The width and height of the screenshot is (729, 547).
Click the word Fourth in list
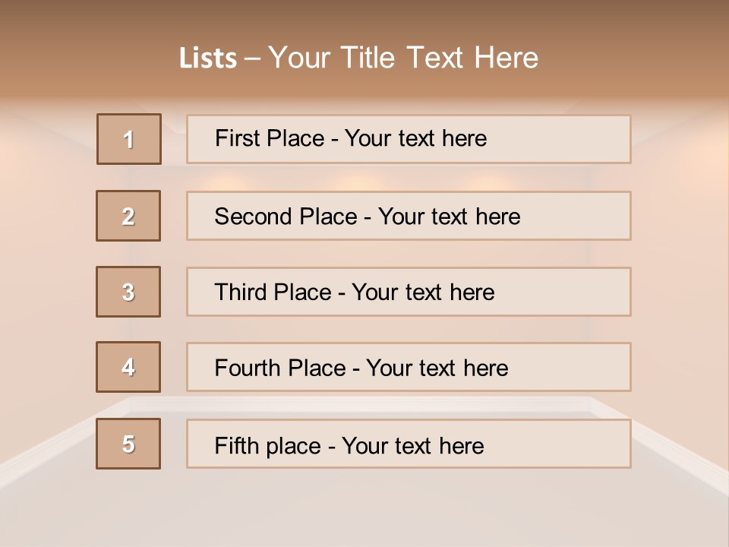tap(247, 368)
